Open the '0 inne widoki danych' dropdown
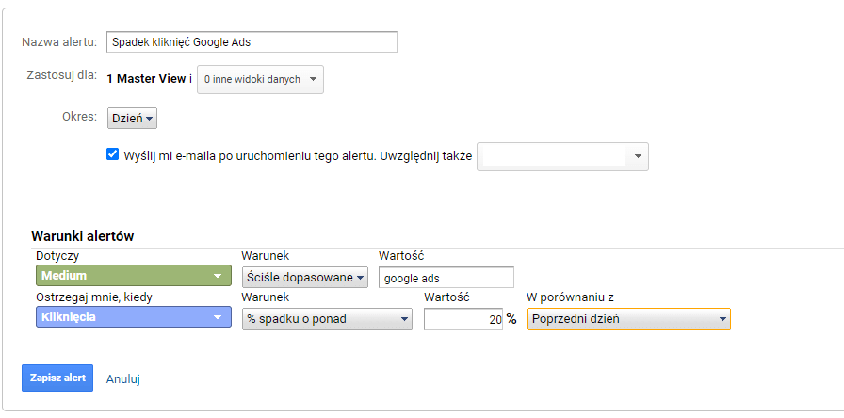This screenshot has width=844, height=418. click(x=261, y=80)
